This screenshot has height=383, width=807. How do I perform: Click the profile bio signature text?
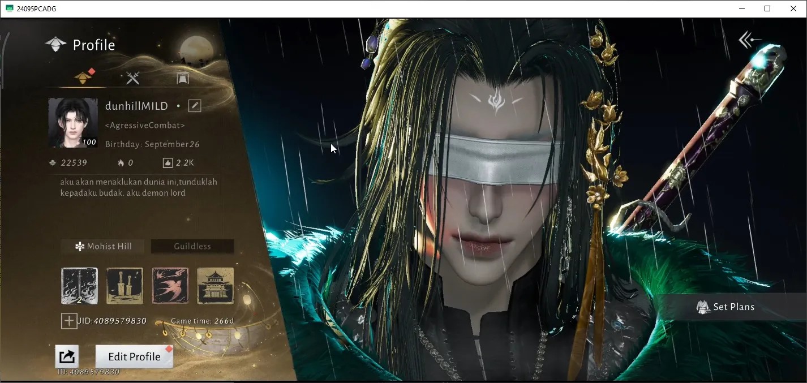click(139, 187)
